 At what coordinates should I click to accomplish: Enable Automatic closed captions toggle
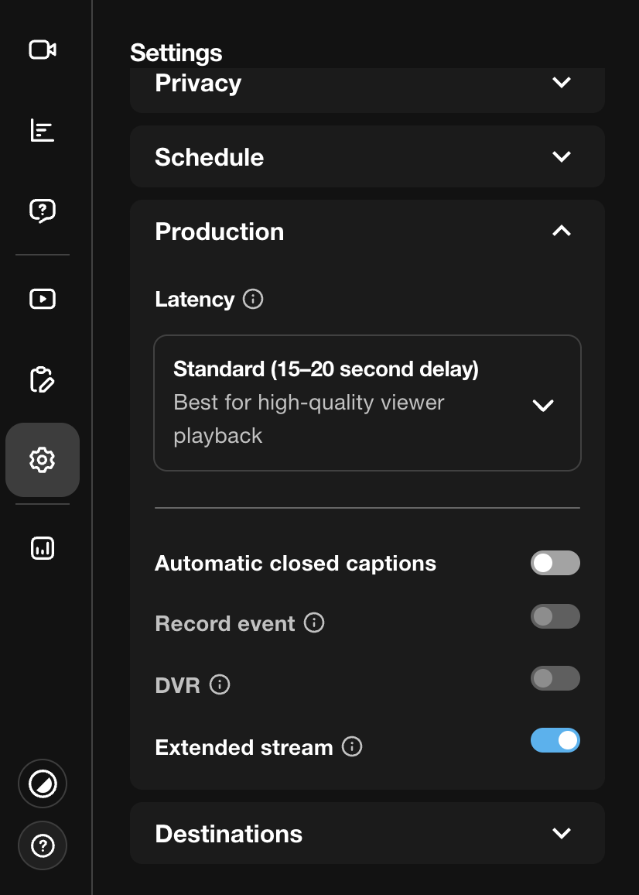pos(555,563)
